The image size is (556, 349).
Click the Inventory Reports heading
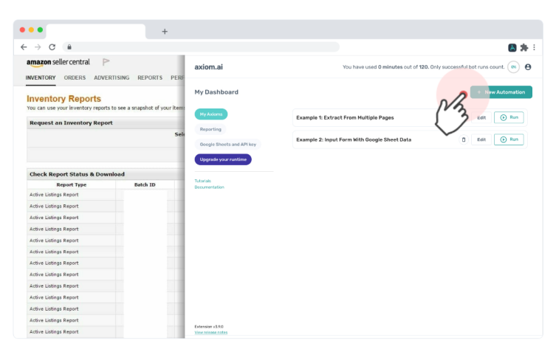64,98
